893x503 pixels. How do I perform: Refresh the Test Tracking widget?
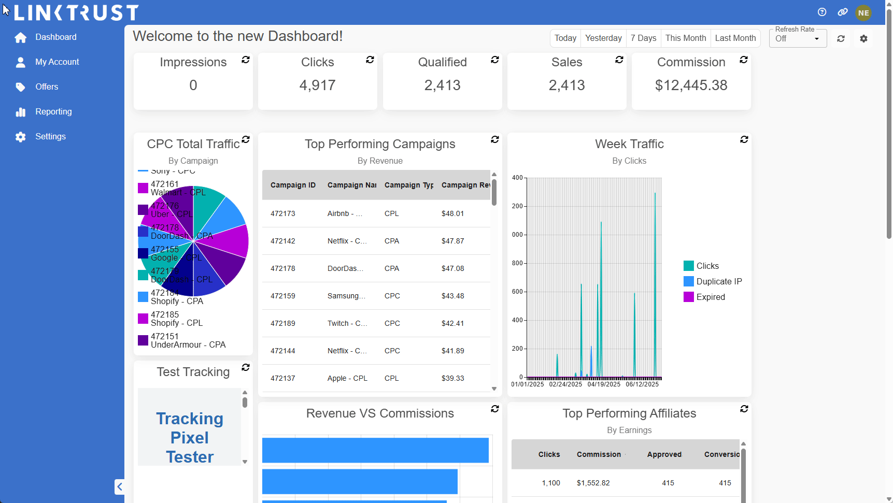pos(246,368)
